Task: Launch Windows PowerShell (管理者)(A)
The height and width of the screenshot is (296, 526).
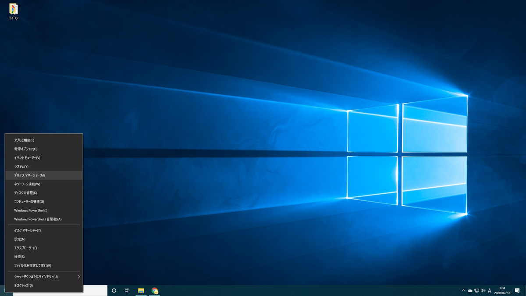Action: point(43,219)
